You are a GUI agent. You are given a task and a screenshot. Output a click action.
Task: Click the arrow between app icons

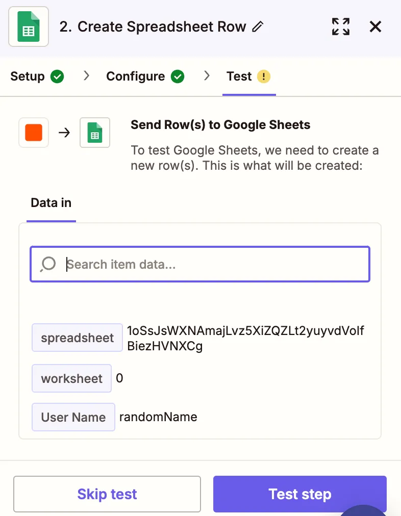64,133
